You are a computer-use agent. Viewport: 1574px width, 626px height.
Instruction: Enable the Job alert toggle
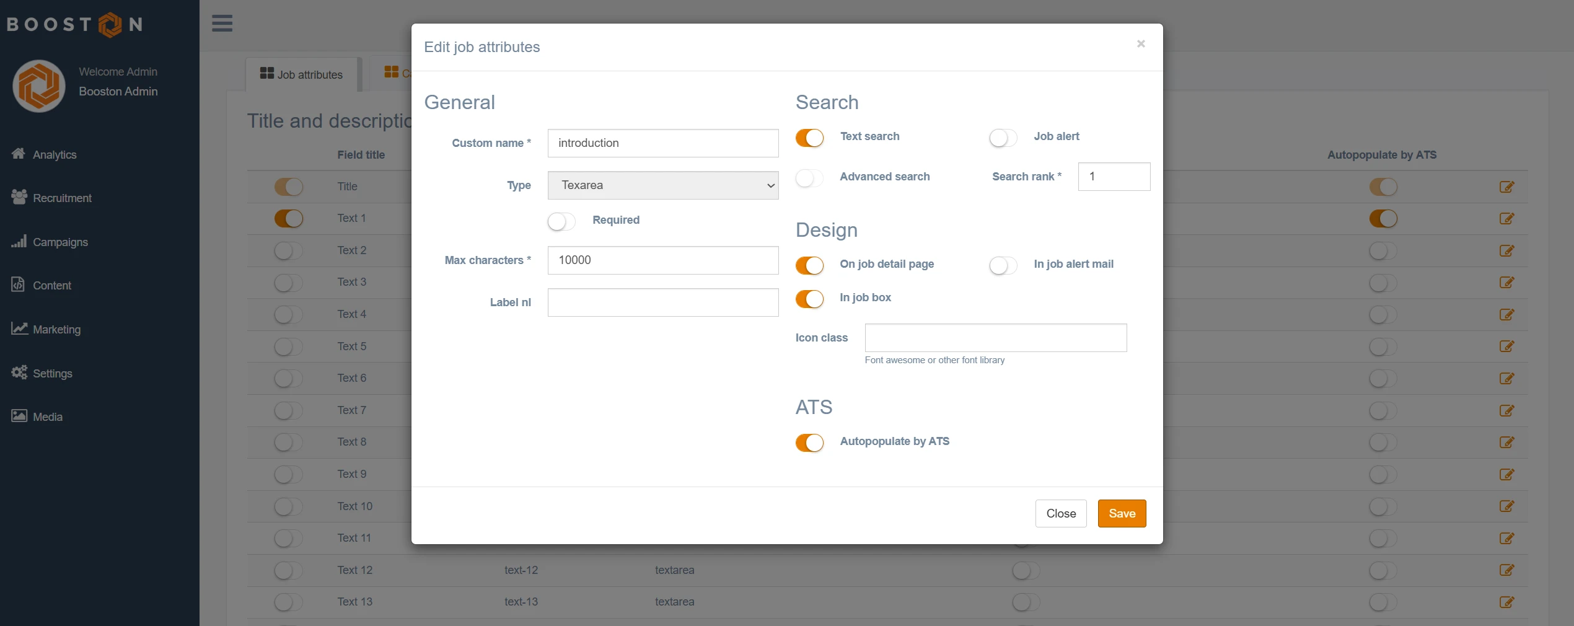1003,137
